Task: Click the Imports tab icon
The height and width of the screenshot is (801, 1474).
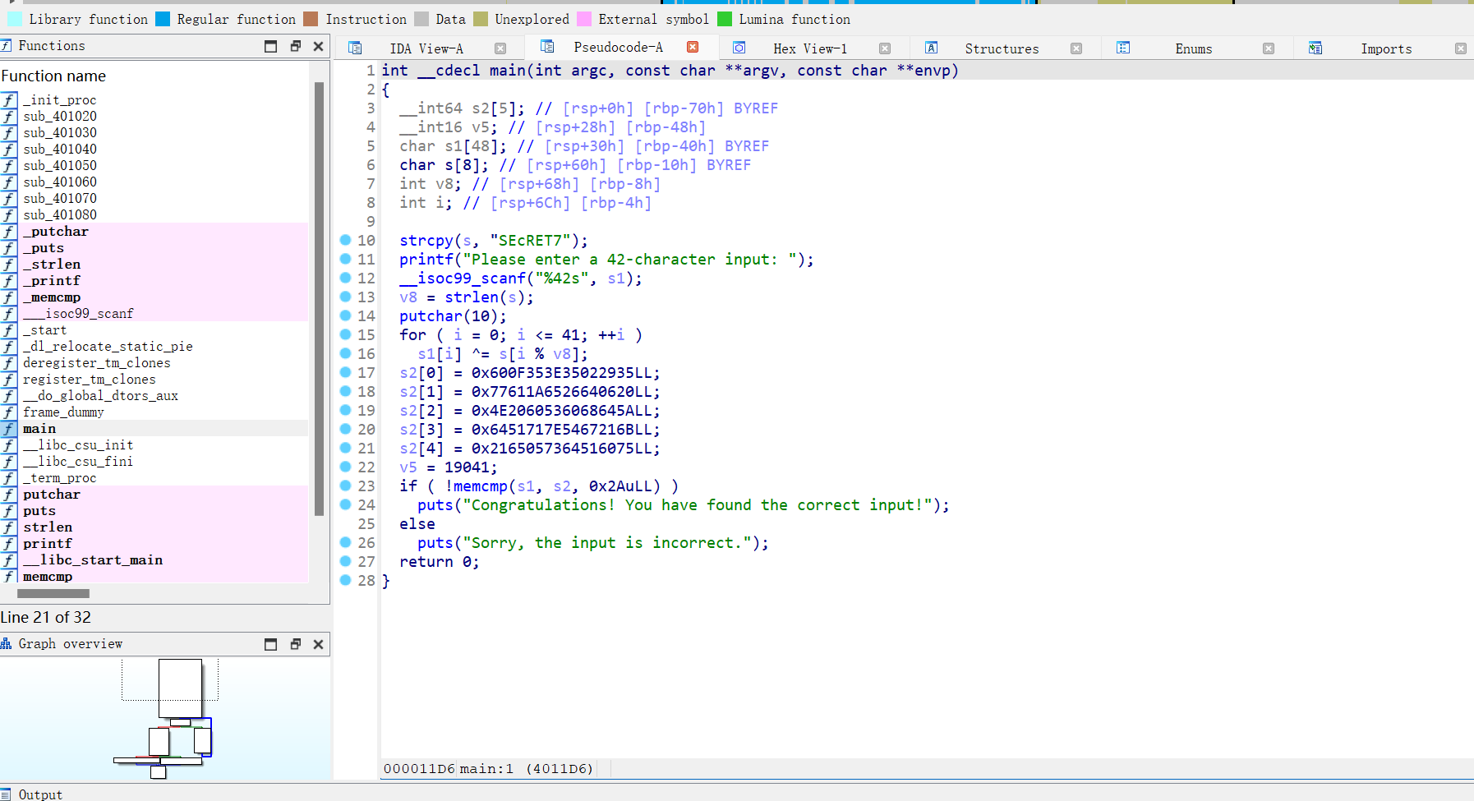Action: [x=1315, y=48]
